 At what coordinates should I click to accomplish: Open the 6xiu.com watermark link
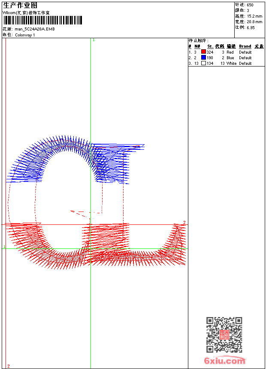point(224,361)
